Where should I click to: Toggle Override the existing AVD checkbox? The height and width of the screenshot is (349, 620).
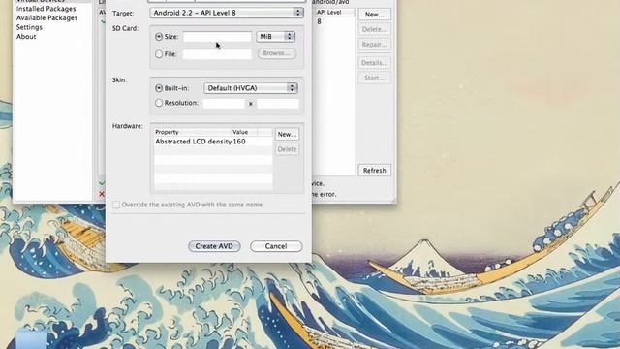pos(116,205)
